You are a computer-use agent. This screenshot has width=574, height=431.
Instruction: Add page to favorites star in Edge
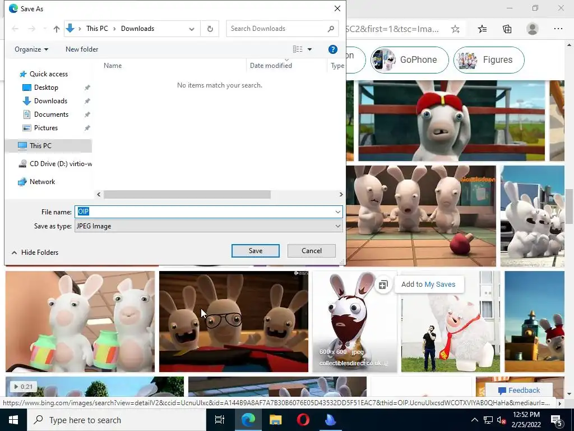point(455,29)
